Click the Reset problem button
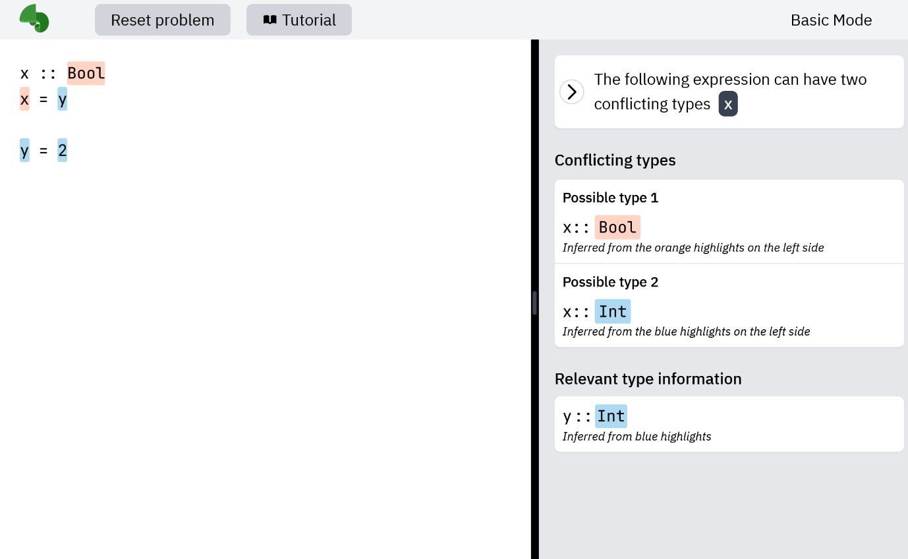Image resolution: width=908 pixels, height=559 pixels. point(163,20)
